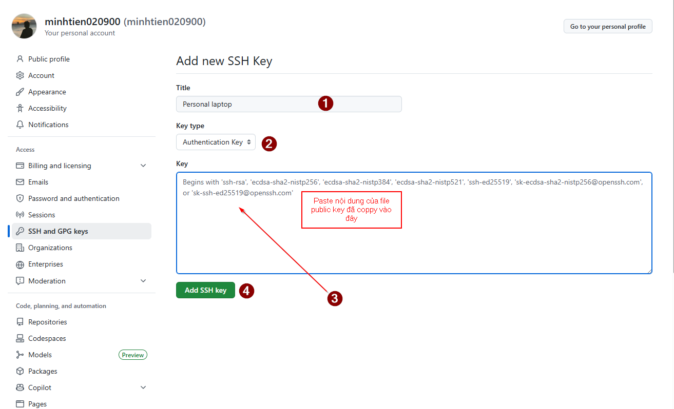This screenshot has width=674, height=409.
Task: Expand the Copilot section chevron
Action: [x=143, y=387]
